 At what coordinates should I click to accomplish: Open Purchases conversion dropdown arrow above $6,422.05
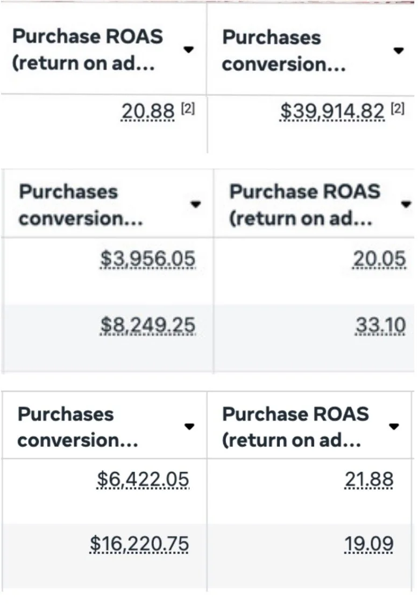pyautogui.click(x=189, y=426)
